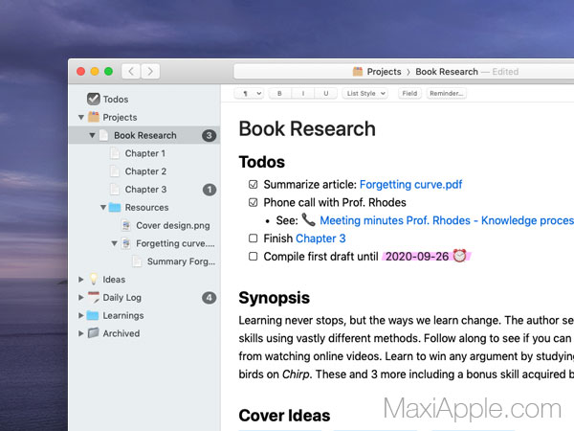Go back with the left arrow button
The image size is (574, 431).
(131, 72)
